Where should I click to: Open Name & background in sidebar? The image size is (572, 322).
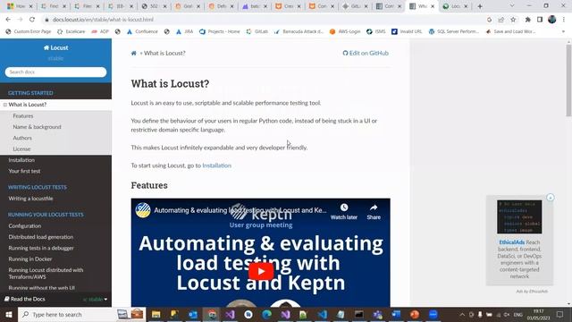(37, 127)
